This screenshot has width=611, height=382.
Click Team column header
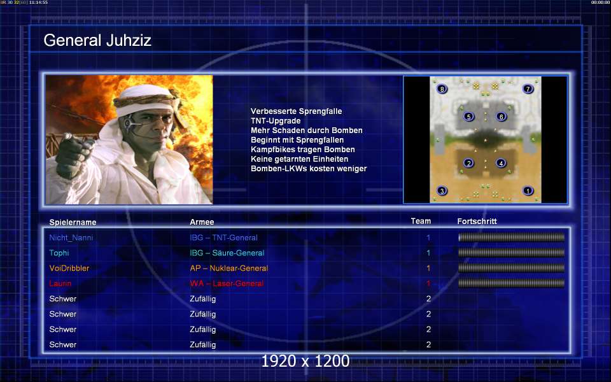421,221
